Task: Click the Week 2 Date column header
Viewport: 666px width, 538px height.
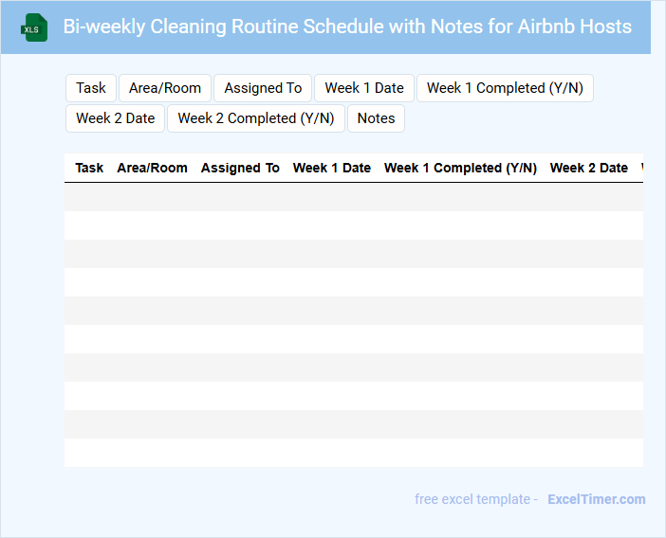Action: [588, 168]
